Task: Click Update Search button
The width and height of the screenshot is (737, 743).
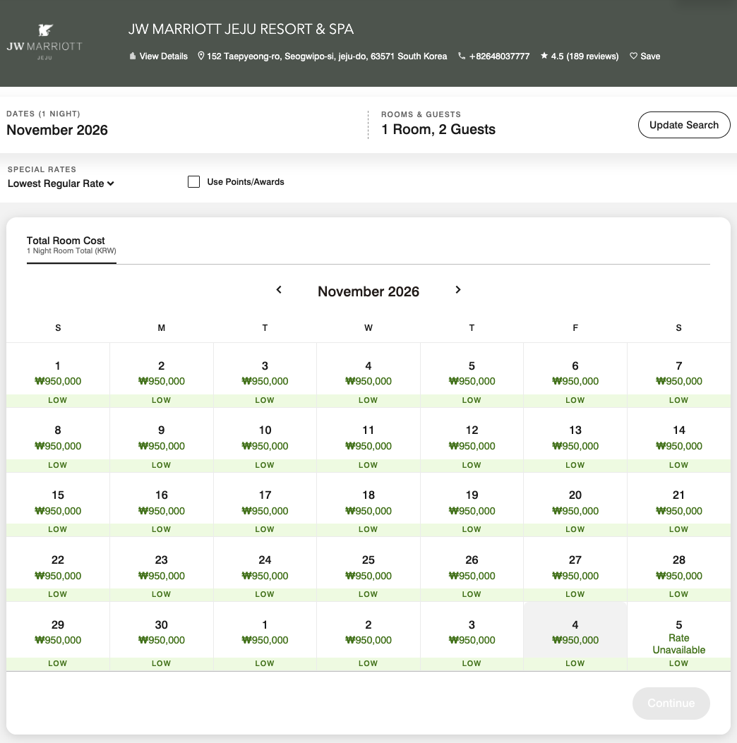Action: coord(684,125)
